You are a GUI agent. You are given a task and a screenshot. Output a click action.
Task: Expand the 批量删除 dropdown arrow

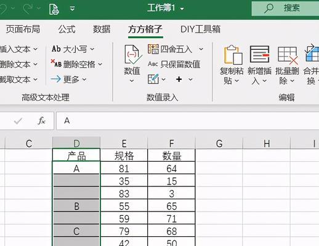click(292, 81)
